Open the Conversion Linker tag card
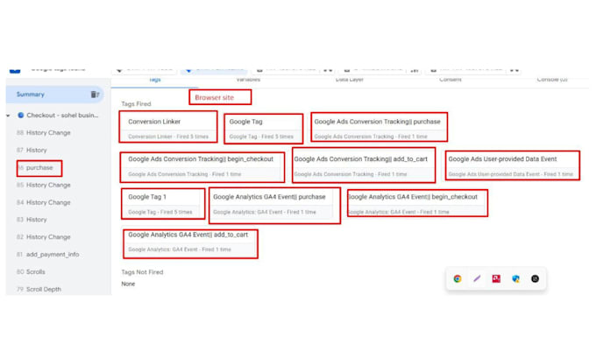The height and width of the screenshot is (358, 596). 168,127
